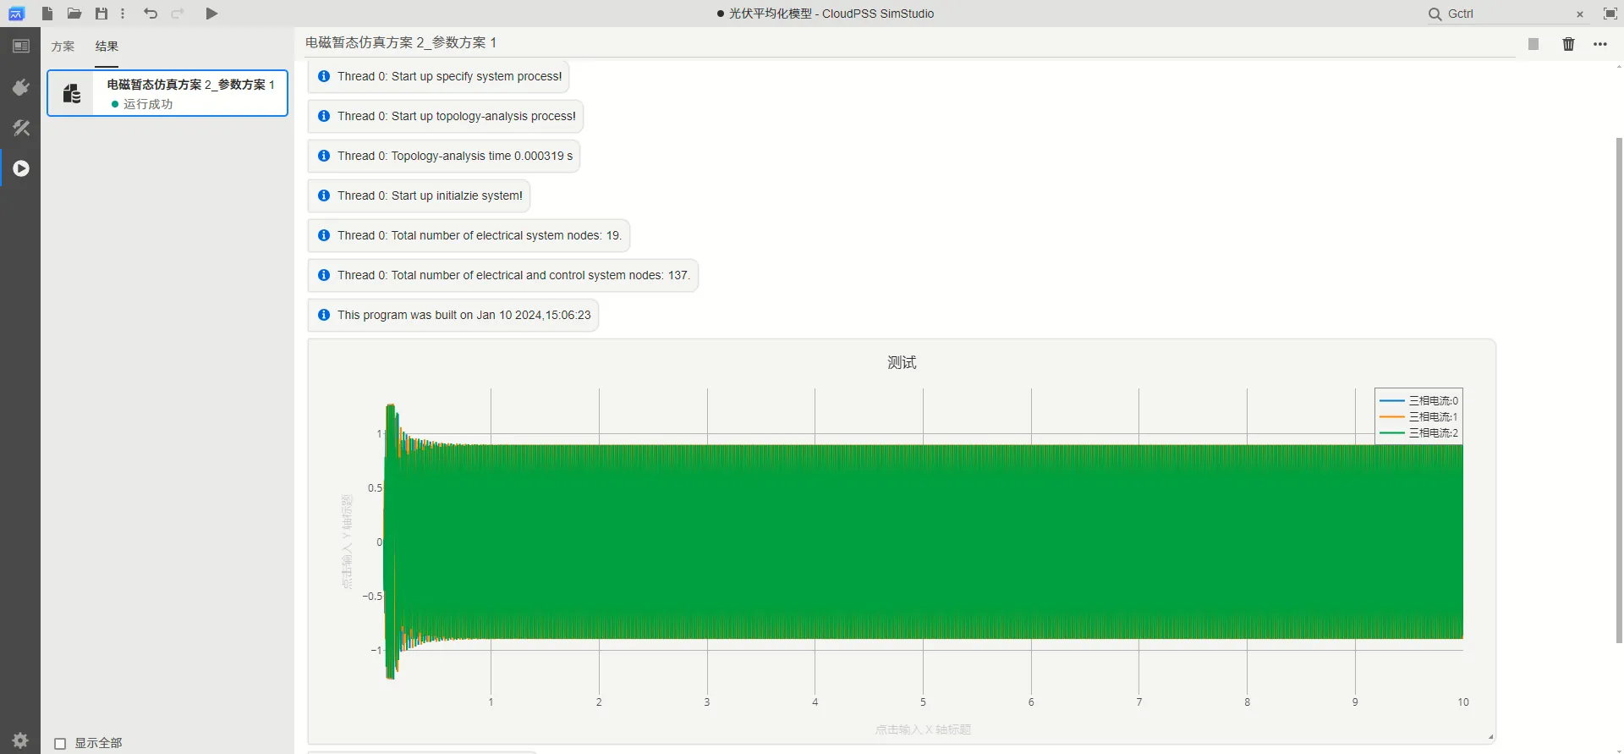
Task: Open the interface plug sidebar icon
Action: [20, 87]
